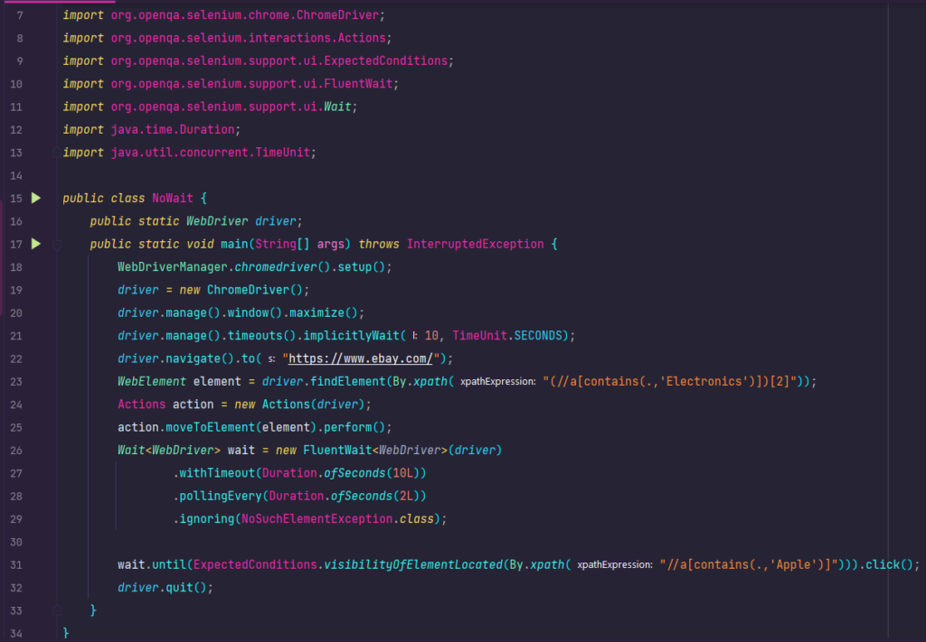The image size is (926, 642).
Task: Click the xpathExpression hint before the 'Apple' xpath
Action: coord(614,565)
